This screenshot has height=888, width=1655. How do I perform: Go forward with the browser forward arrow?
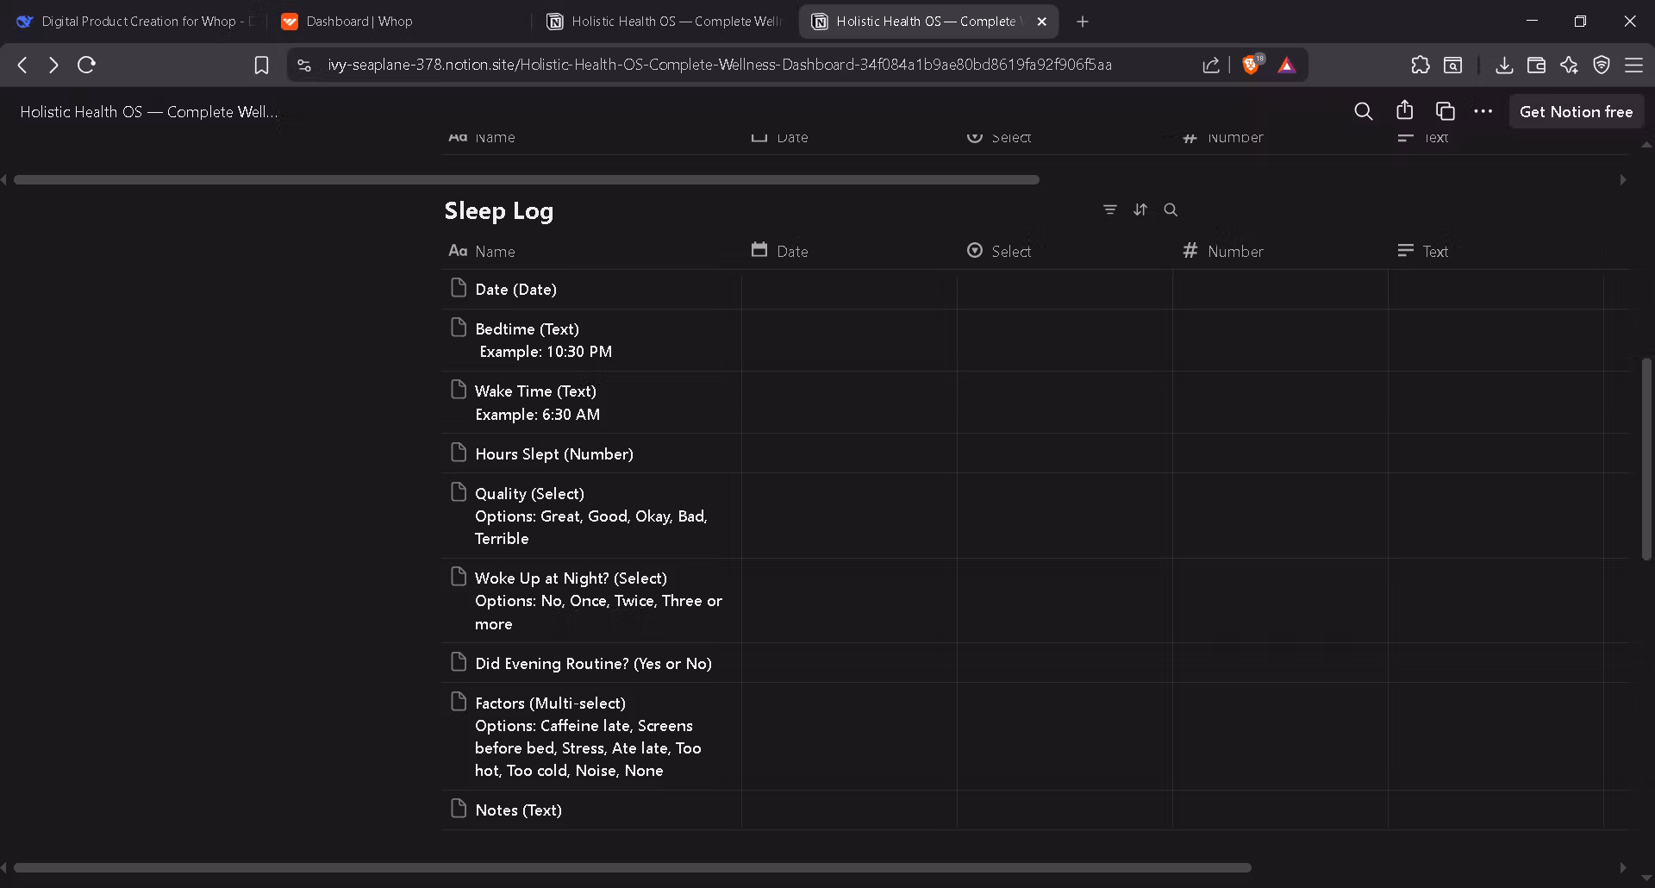pyautogui.click(x=53, y=65)
